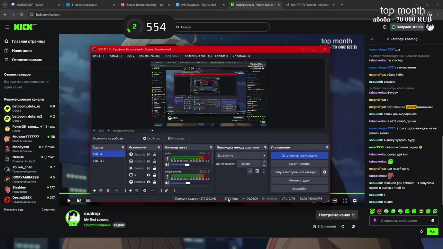Open Правка menu in OBS

tap(115, 56)
